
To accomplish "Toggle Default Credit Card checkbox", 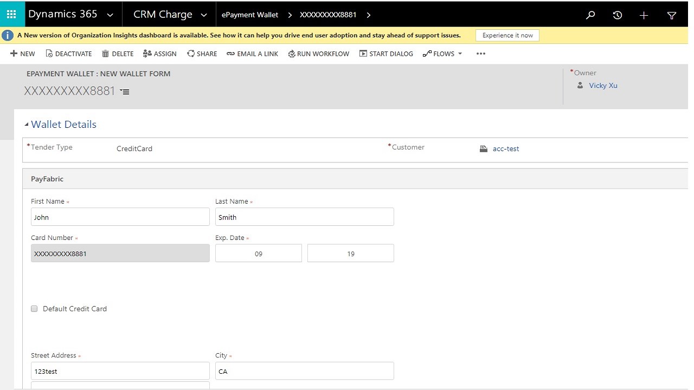I will click(34, 309).
